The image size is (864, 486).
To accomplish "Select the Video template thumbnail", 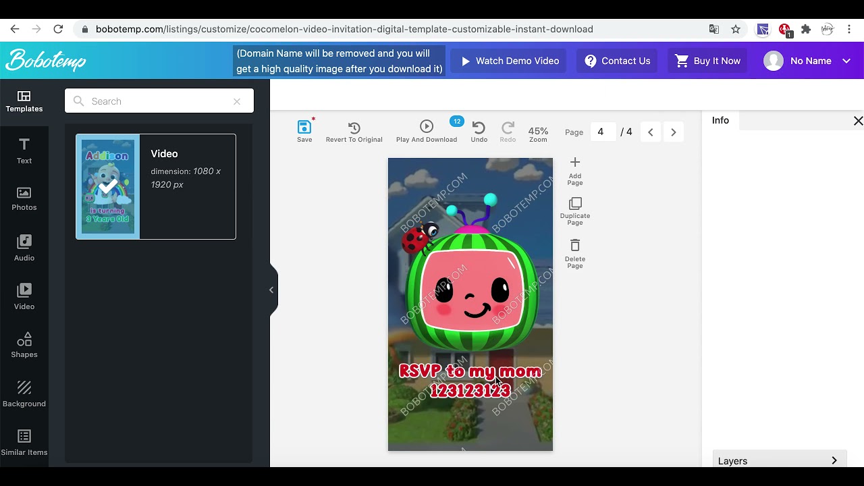I will pyautogui.click(x=108, y=186).
